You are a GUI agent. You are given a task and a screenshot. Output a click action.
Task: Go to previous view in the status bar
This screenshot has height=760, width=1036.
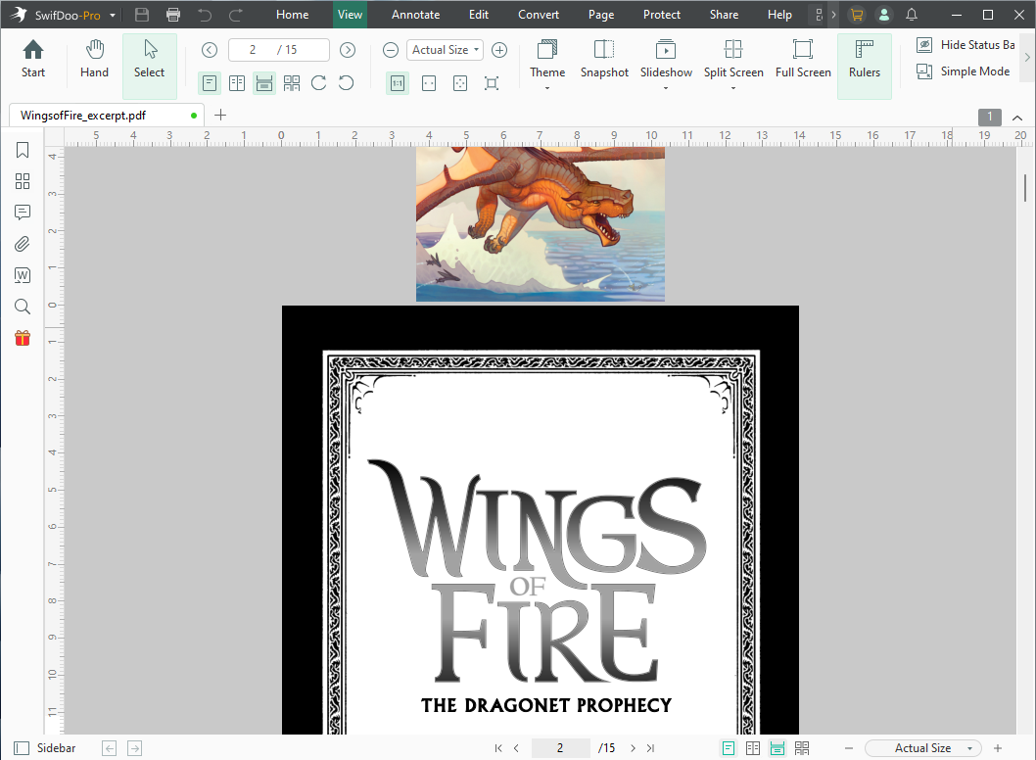109,748
